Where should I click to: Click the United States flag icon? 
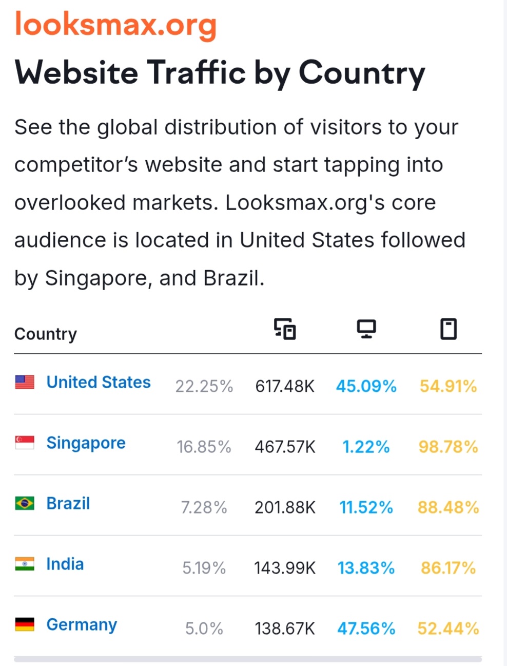tap(25, 382)
